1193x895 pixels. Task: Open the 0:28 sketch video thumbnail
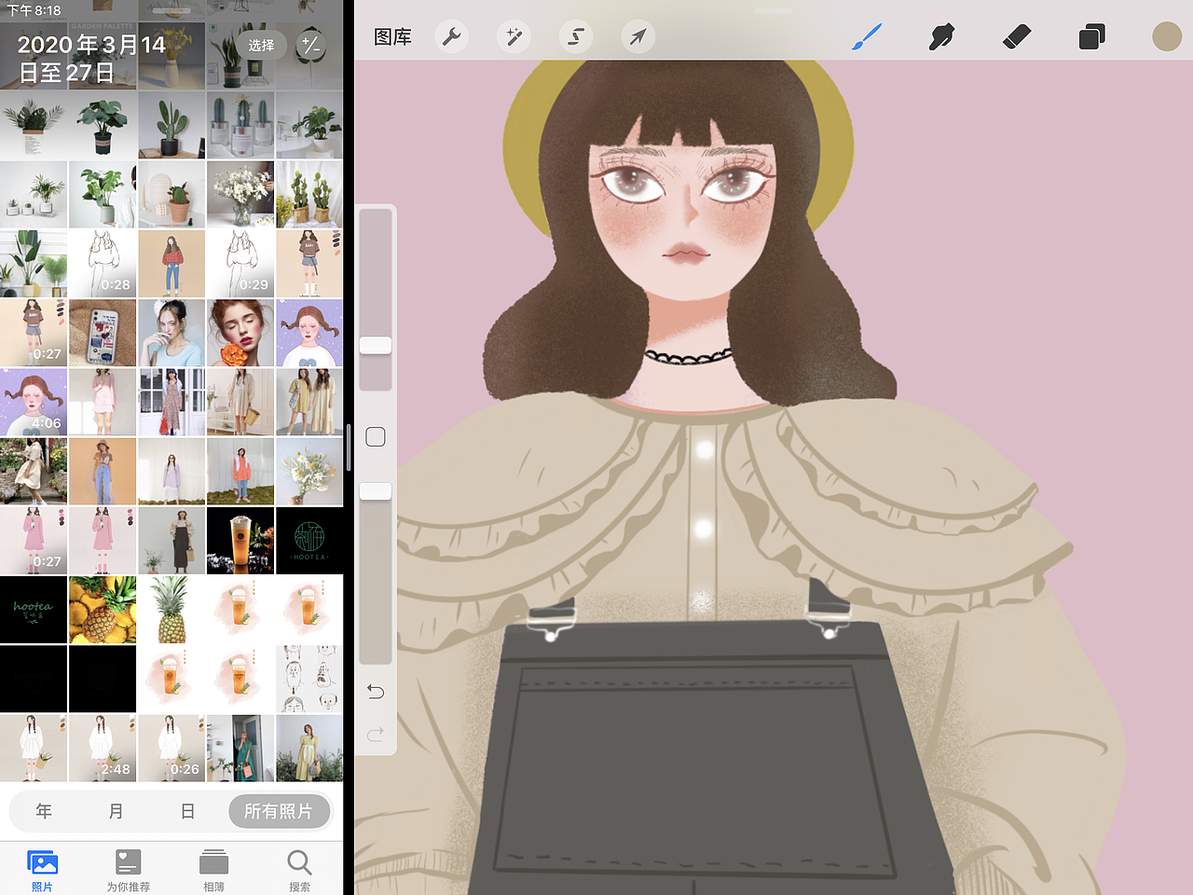coord(103,264)
